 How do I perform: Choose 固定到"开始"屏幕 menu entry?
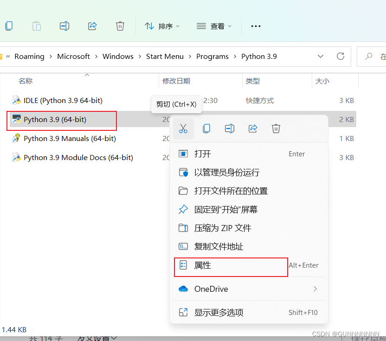(249, 210)
